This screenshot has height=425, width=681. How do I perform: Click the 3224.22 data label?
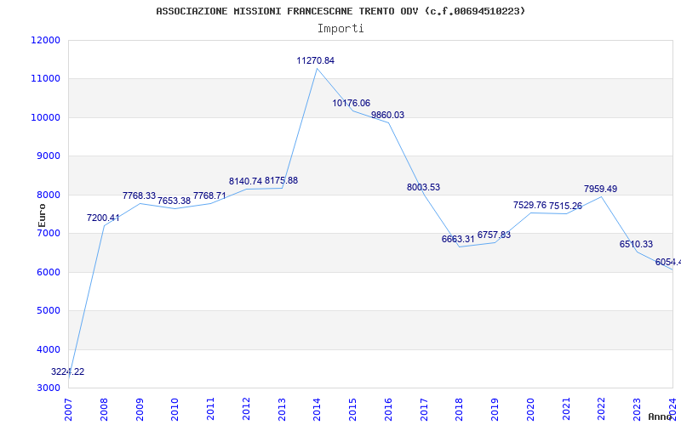point(68,371)
